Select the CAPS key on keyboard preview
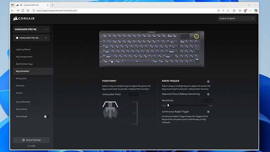 pos(107,52)
